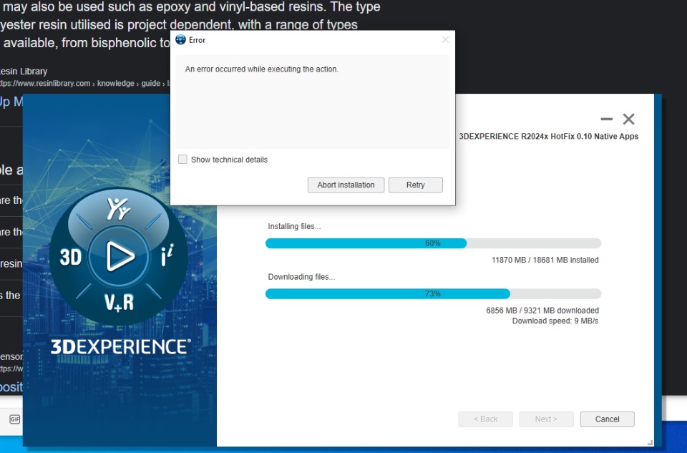687x453 pixels.
Task: Click '6856 MB / 9321 MB downloaded' text
Action: click(x=542, y=310)
